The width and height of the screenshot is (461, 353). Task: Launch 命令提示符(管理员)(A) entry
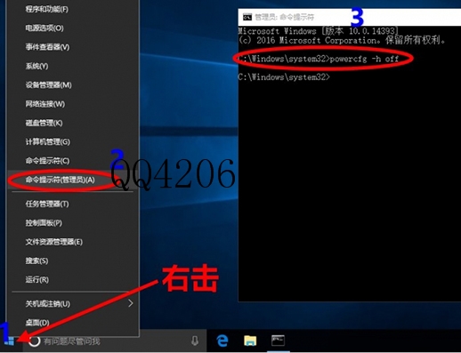pyautogui.click(x=60, y=180)
